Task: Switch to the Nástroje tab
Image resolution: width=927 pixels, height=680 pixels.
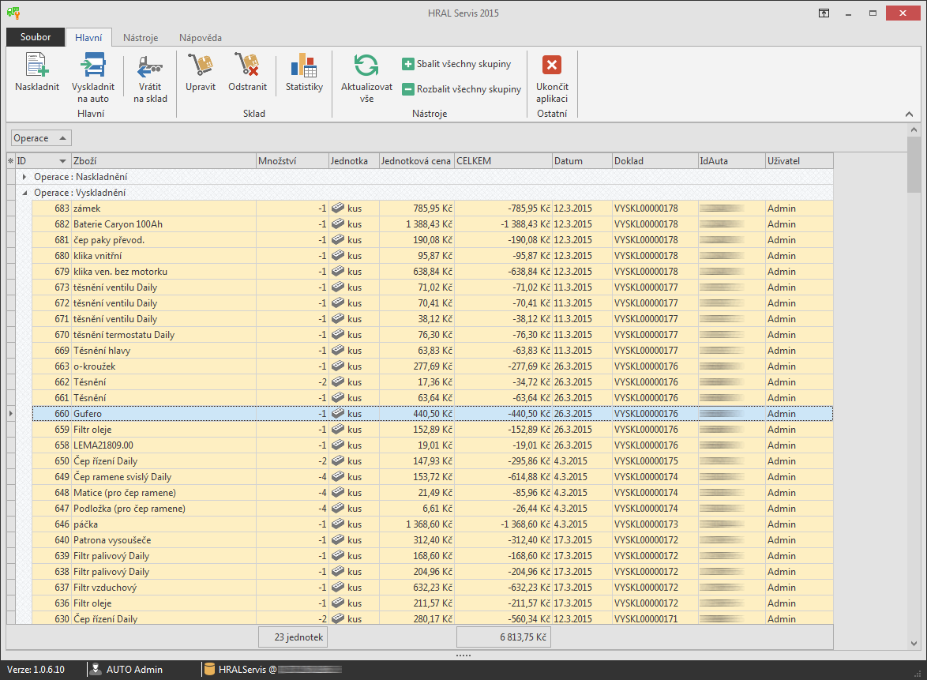Action: pos(141,37)
